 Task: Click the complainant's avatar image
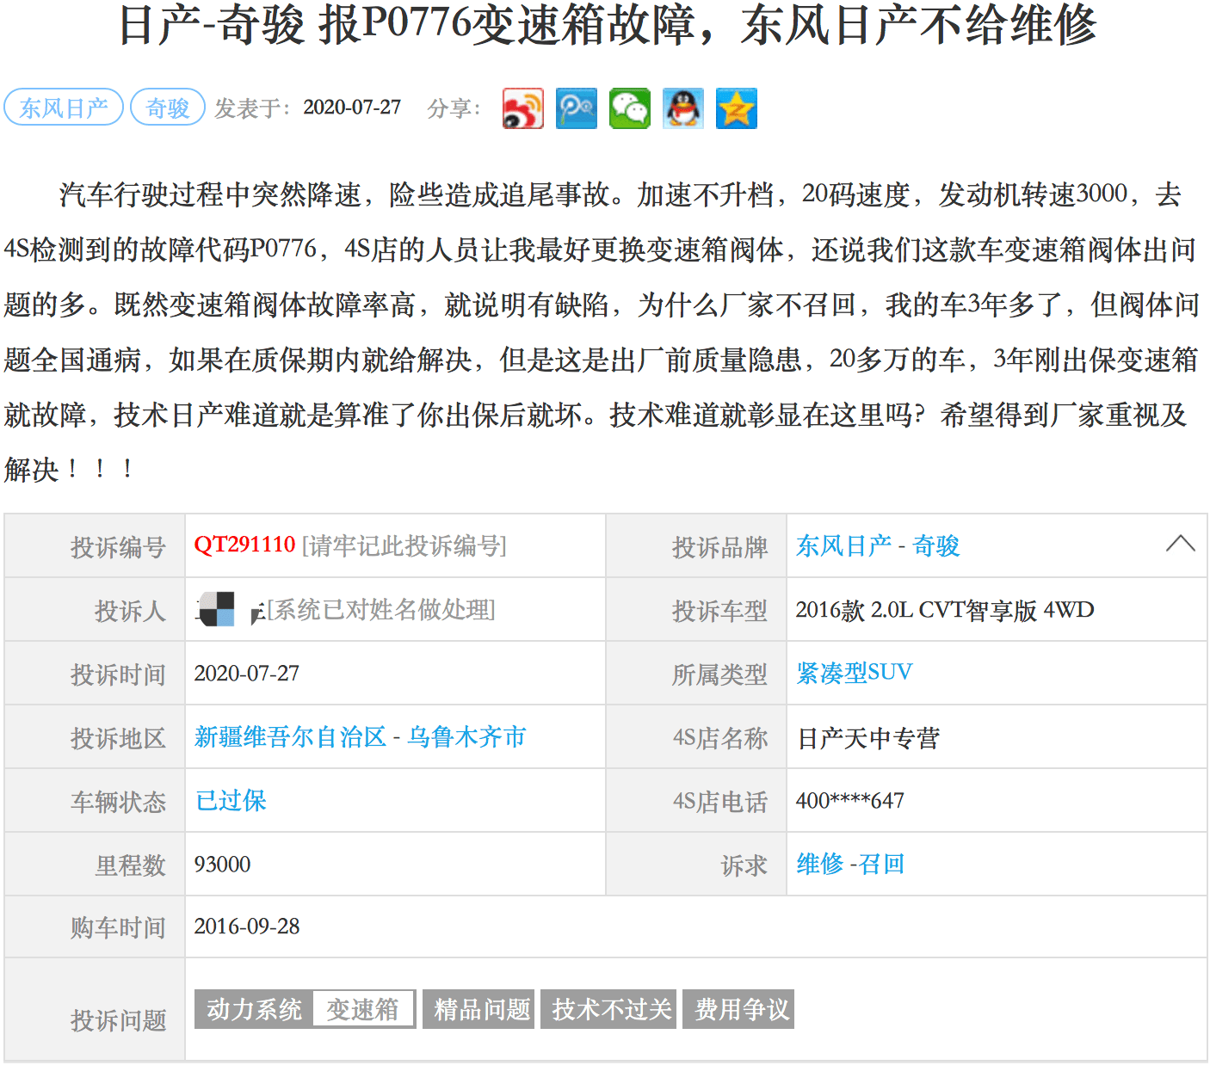(x=217, y=610)
